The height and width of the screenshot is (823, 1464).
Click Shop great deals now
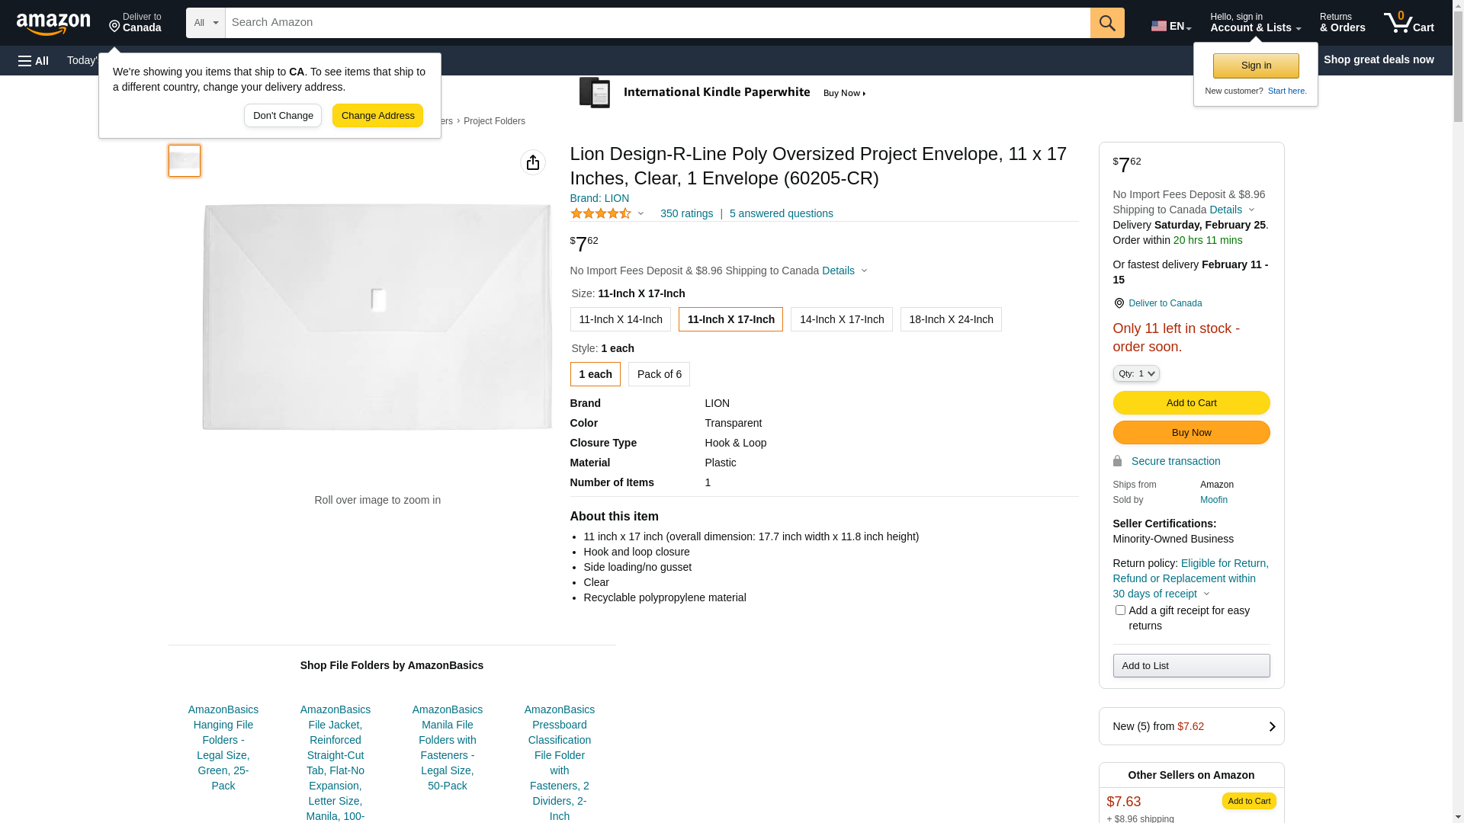[1379, 59]
